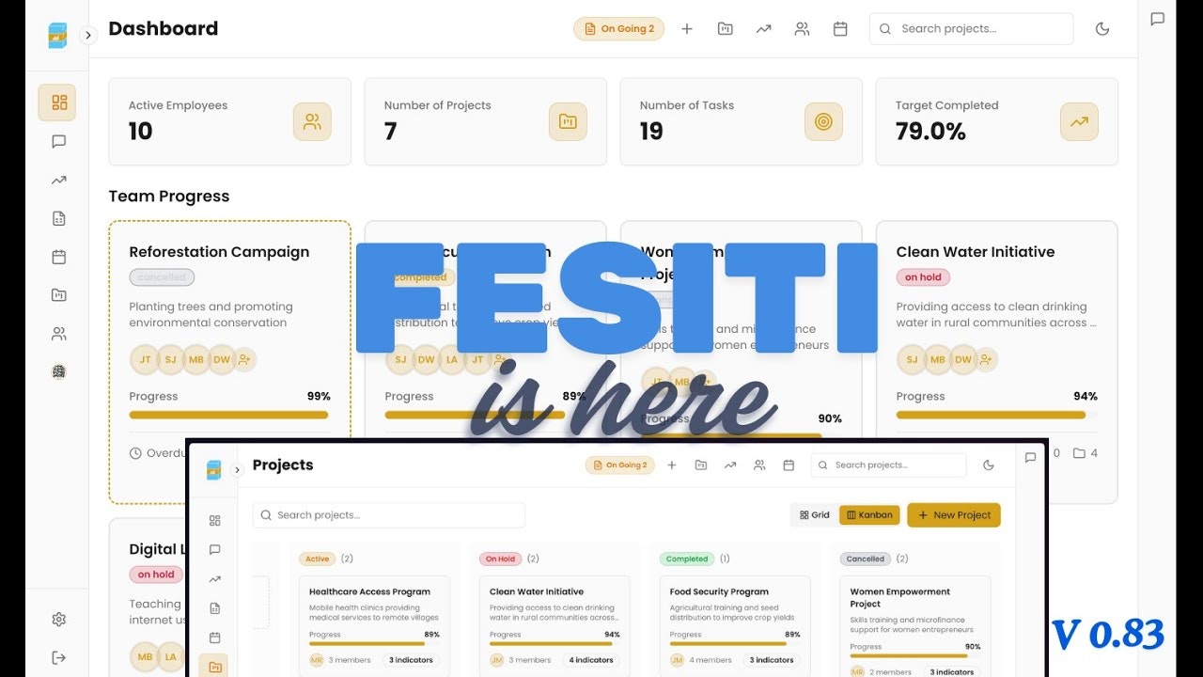Click plus icon in Projects window header
This screenshot has width=1203, height=677.
pos(671,464)
